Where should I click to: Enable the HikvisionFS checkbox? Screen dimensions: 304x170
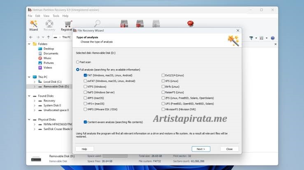point(163,109)
